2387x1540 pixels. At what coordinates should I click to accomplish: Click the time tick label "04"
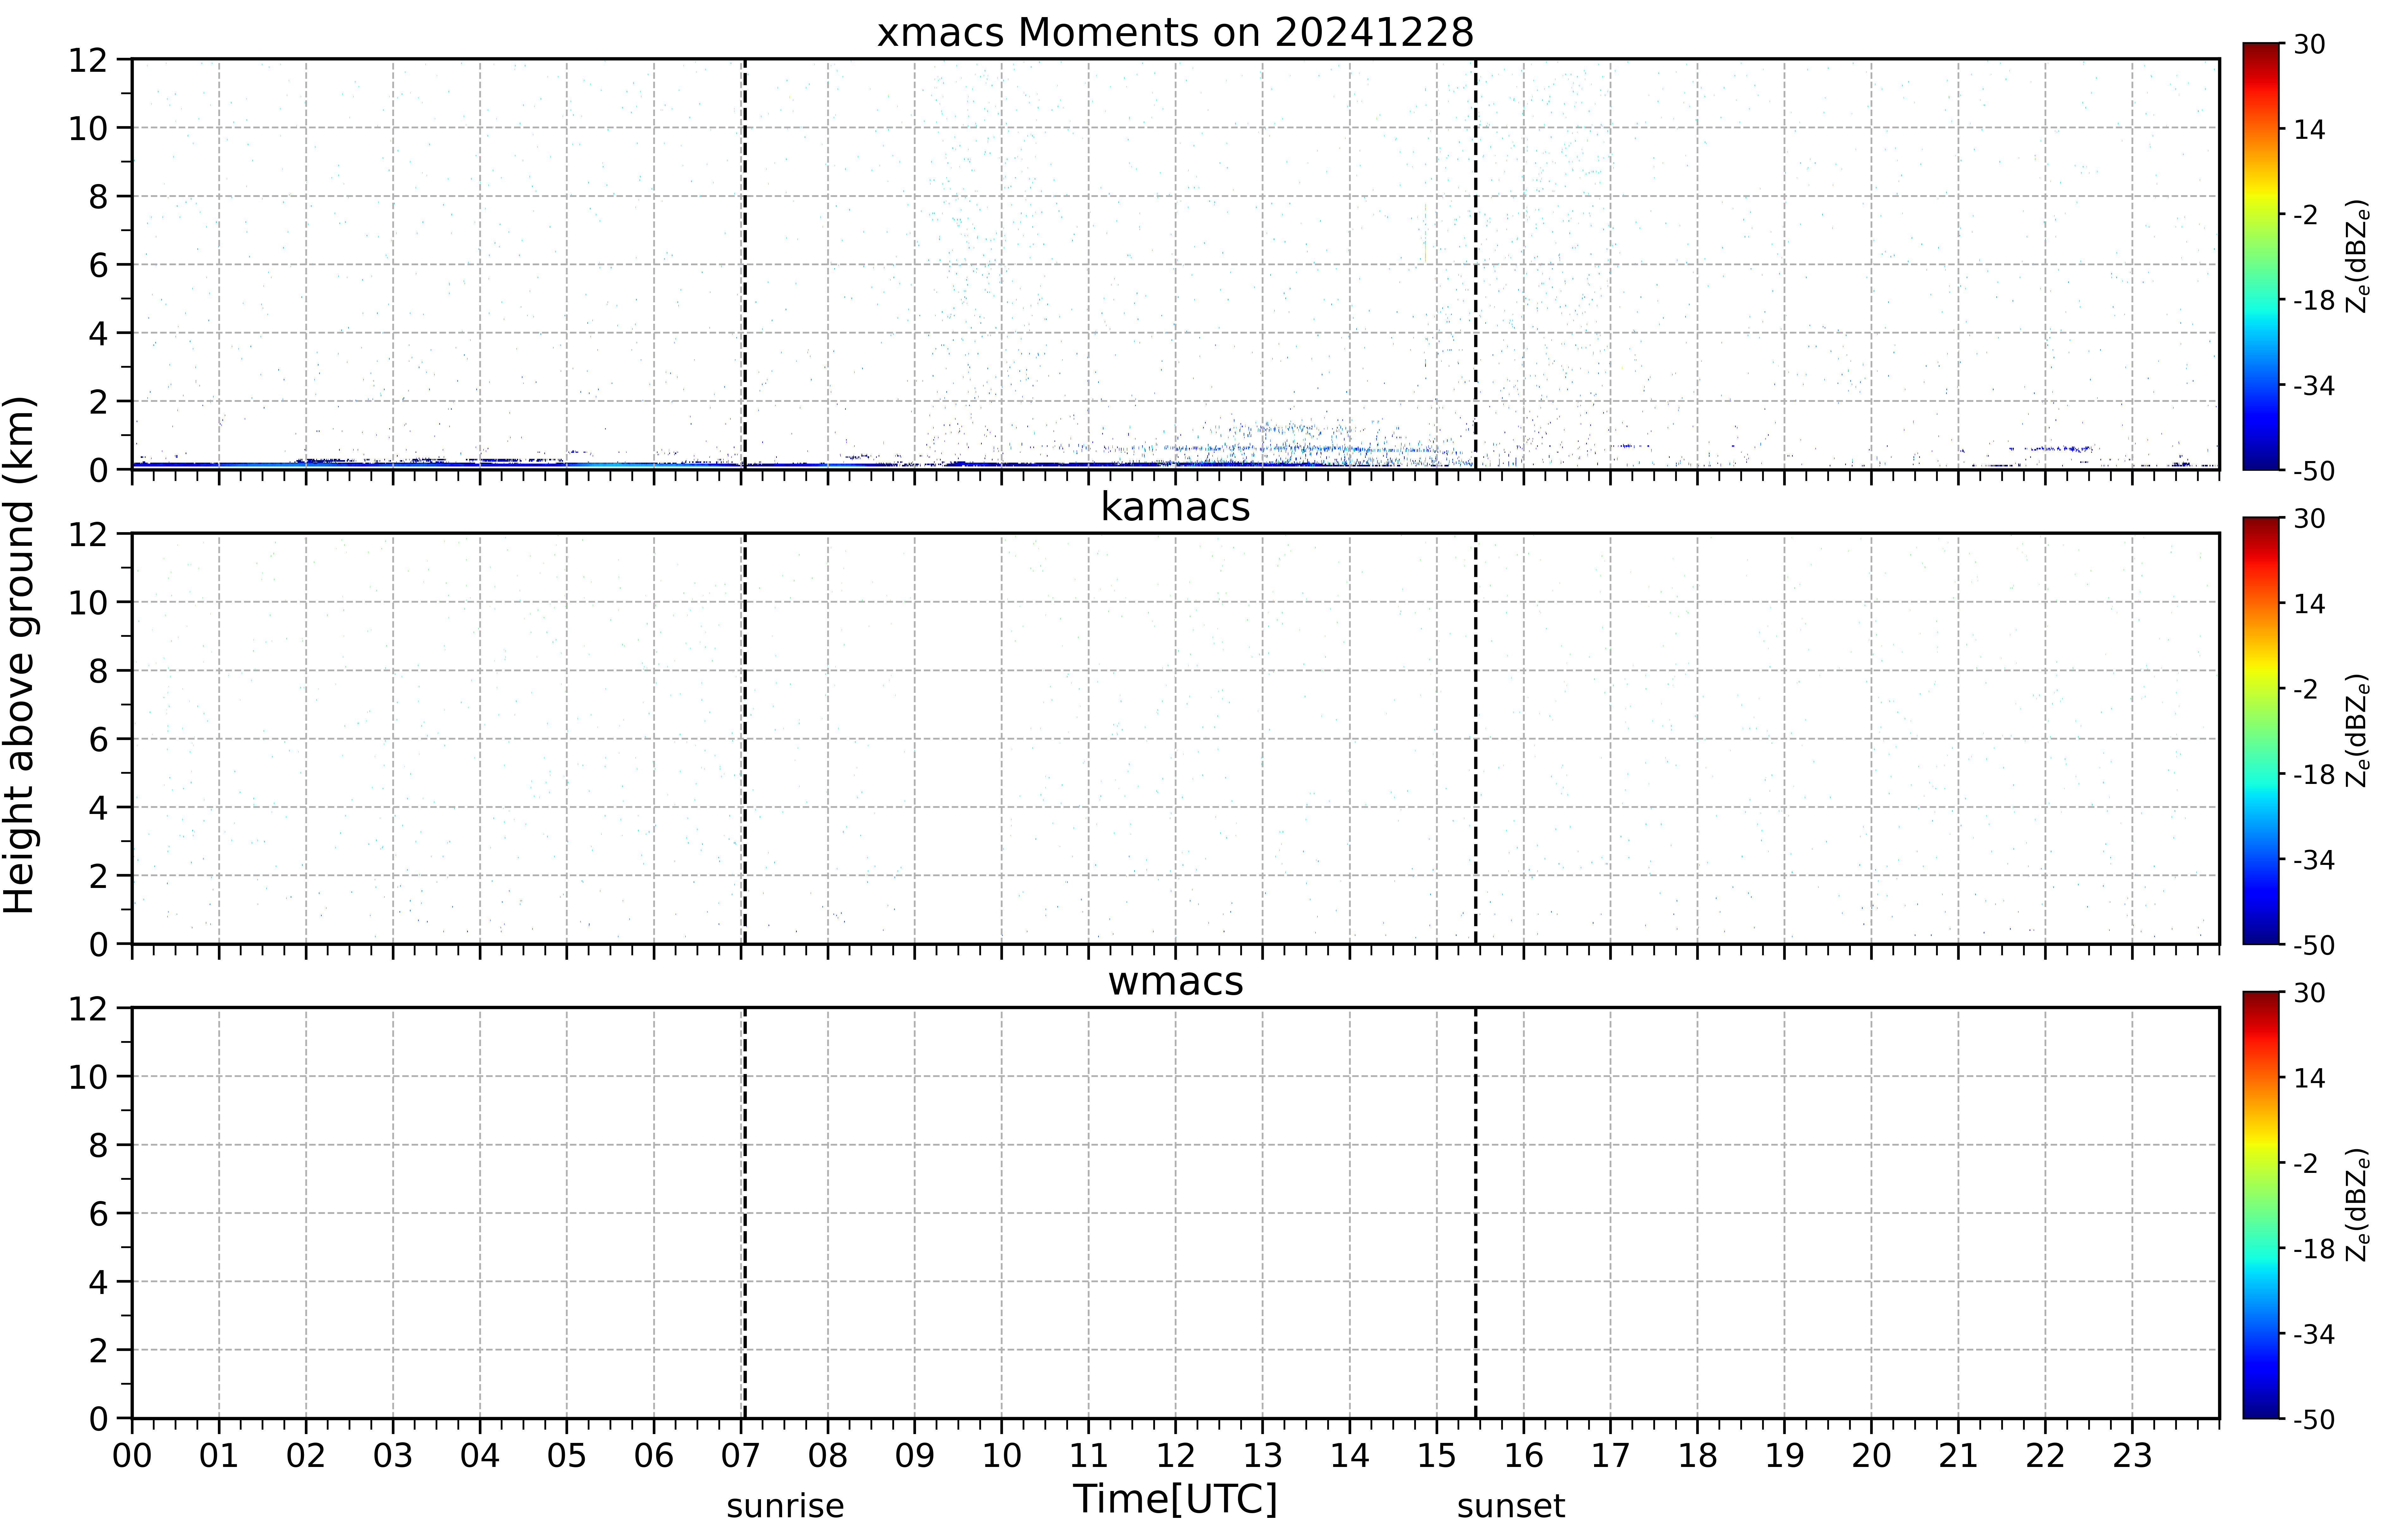pos(480,1456)
